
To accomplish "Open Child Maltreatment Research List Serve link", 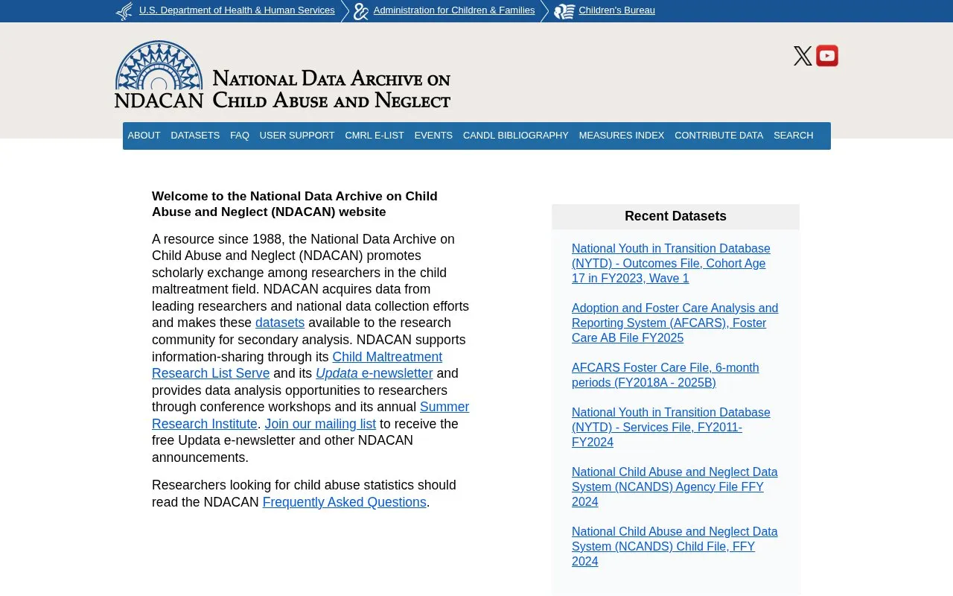I will 297,365.
